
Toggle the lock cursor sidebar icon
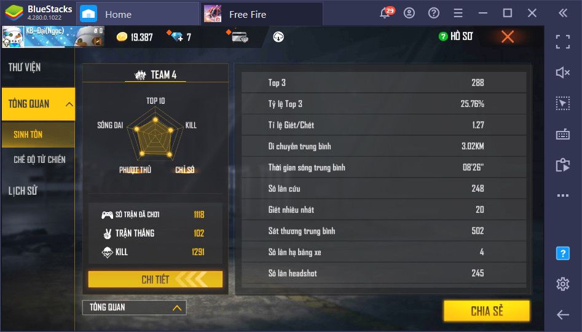(563, 103)
